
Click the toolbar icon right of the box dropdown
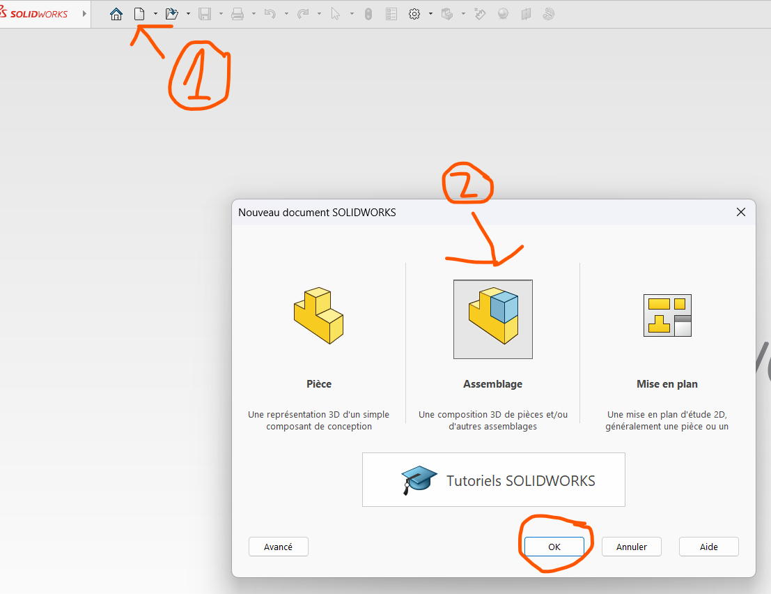(x=480, y=14)
